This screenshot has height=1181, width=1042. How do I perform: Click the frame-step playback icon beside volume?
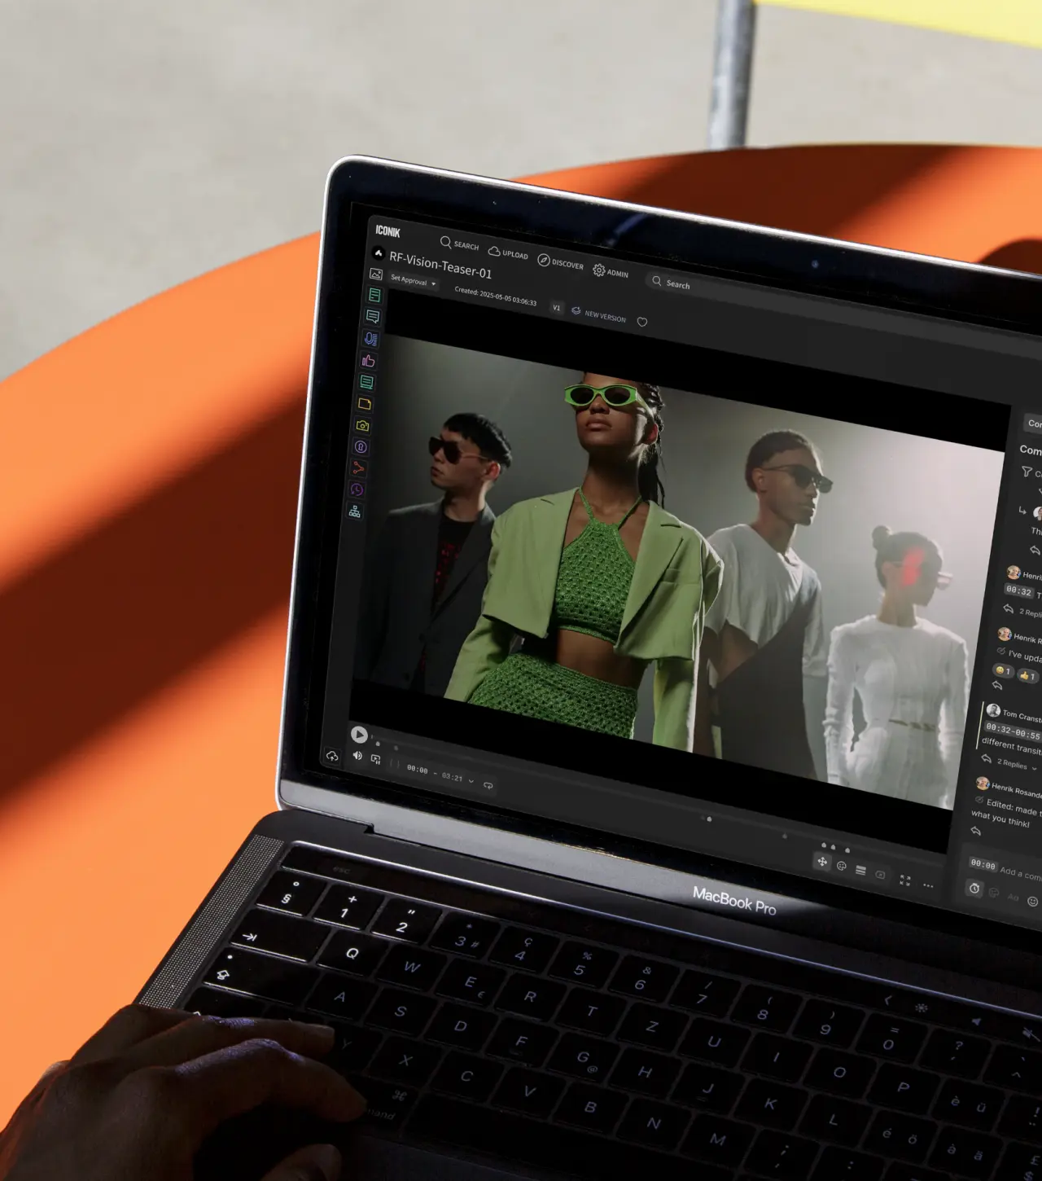point(376,759)
